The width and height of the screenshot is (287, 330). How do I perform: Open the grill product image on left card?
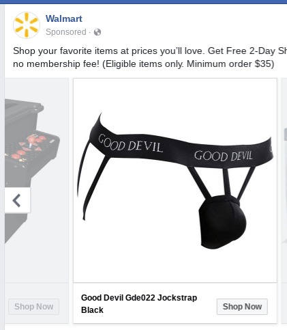pyautogui.click(x=37, y=180)
